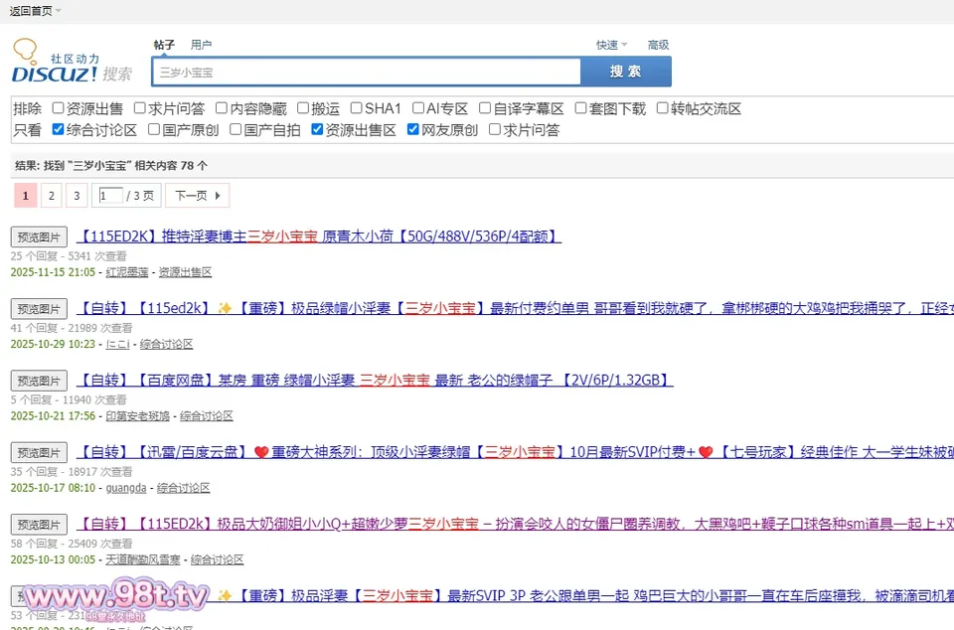
Task: Open author profile 天道酬勤风雪寒
Action: pyautogui.click(x=143, y=559)
